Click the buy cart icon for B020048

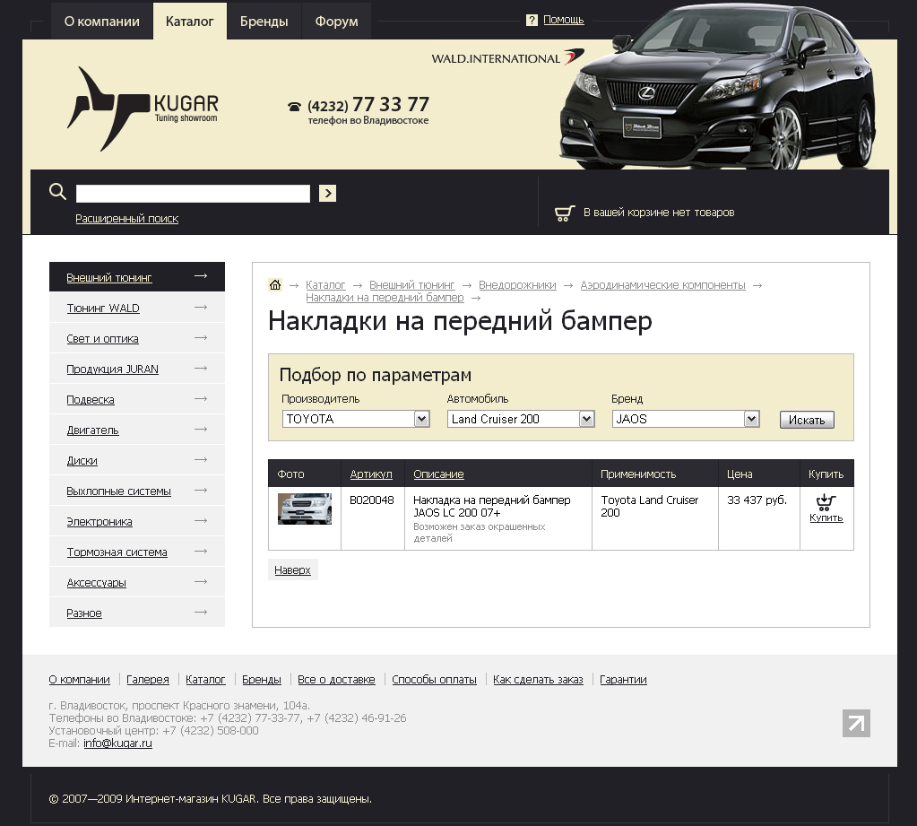pyautogui.click(x=826, y=502)
